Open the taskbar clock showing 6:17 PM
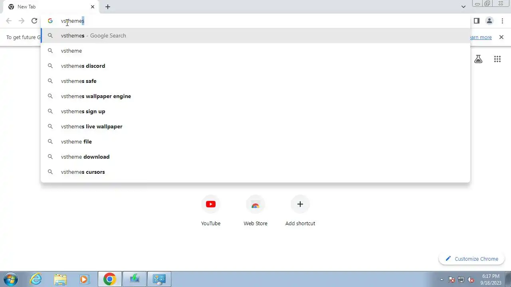 pyautogui.click(x=491, y=279)
